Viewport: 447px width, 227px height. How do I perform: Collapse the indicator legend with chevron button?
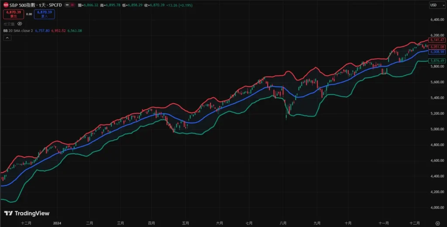click(x=7, y=38)
